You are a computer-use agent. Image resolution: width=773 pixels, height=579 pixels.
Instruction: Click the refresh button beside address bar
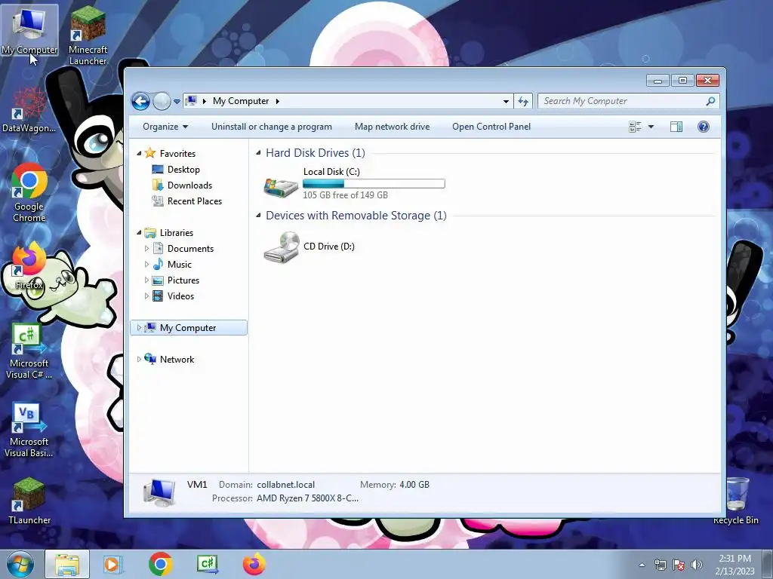pyautogui.click(x=523, y=102)
